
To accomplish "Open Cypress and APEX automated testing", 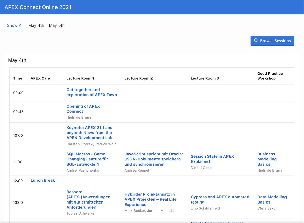I will coord(220,199).
